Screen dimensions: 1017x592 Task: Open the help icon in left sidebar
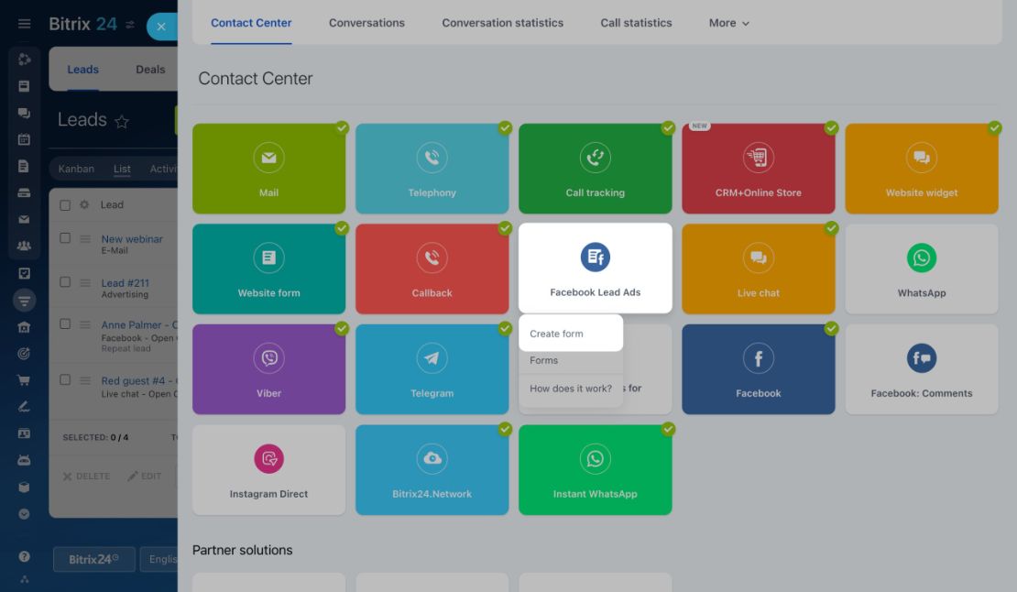(24, 556)
